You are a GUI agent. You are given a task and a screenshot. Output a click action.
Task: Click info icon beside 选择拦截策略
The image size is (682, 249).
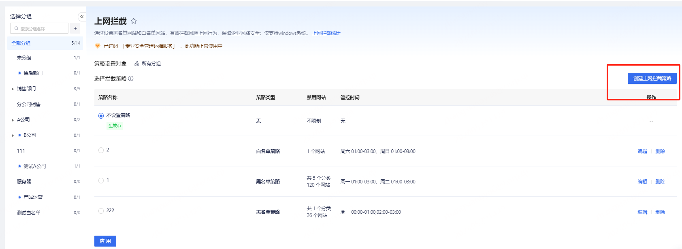coord(131,79)
